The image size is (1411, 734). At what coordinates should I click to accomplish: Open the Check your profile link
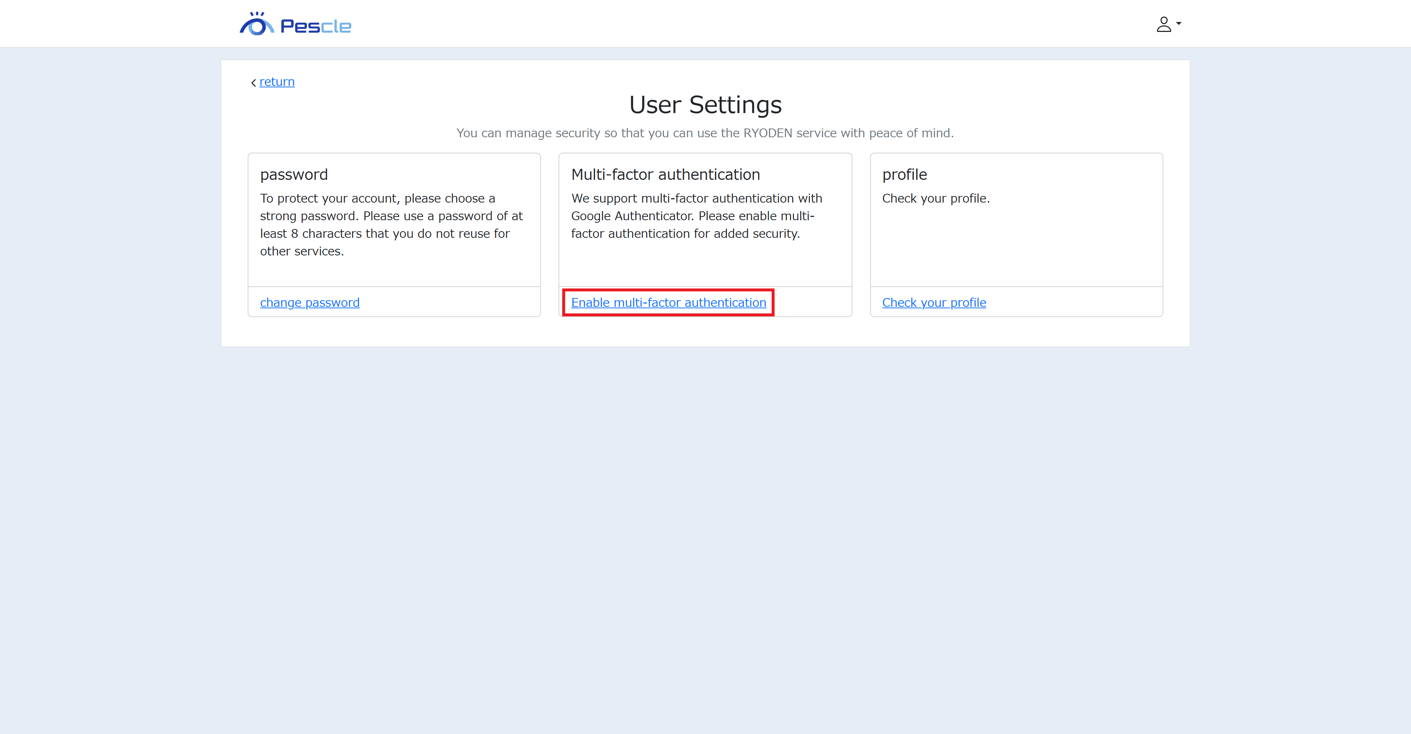pyautogui.click(x=934, y=302)
